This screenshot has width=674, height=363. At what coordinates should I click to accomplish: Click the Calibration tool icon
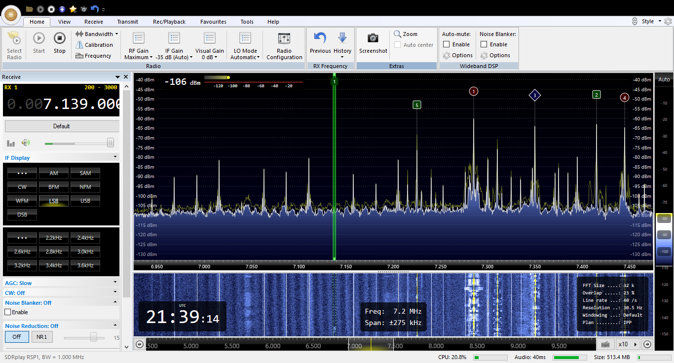pyautogui.click(x=79, y=45)
